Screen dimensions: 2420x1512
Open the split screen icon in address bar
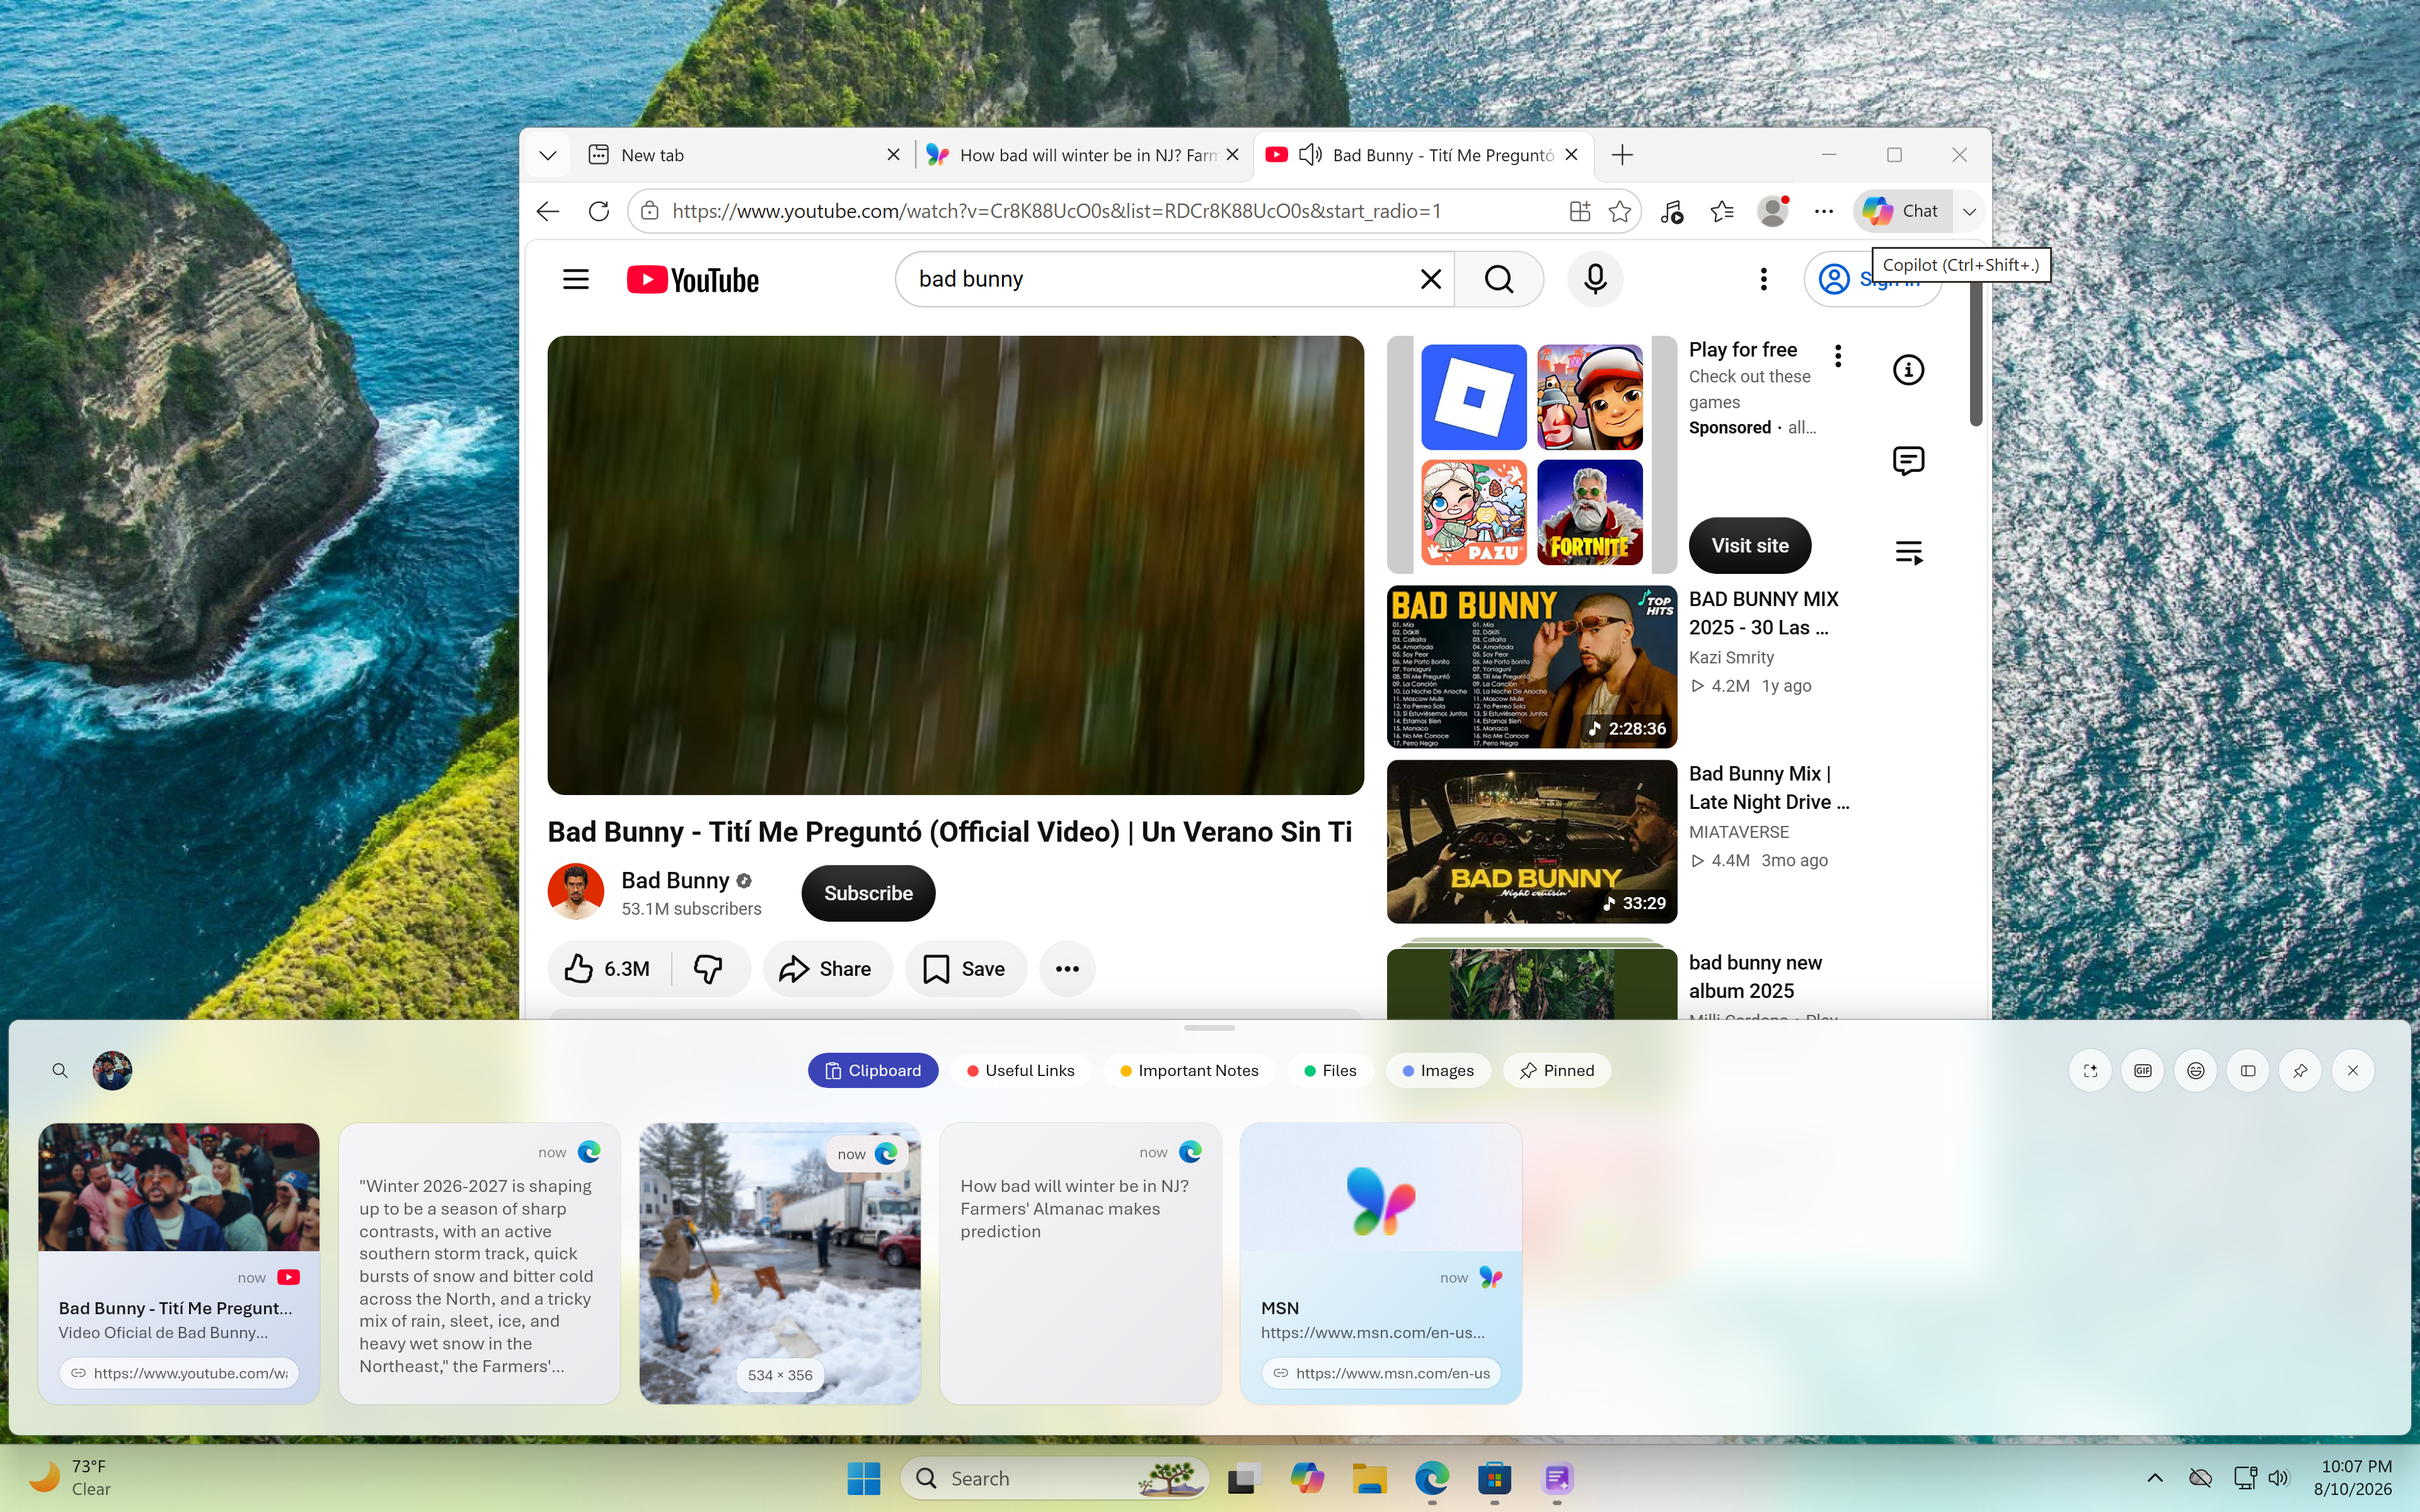[1579, 211]
